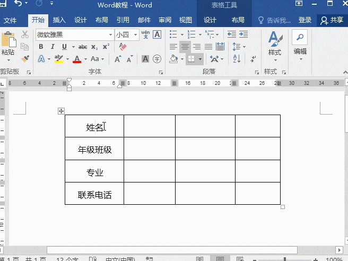Apply character shading icon

145,59
